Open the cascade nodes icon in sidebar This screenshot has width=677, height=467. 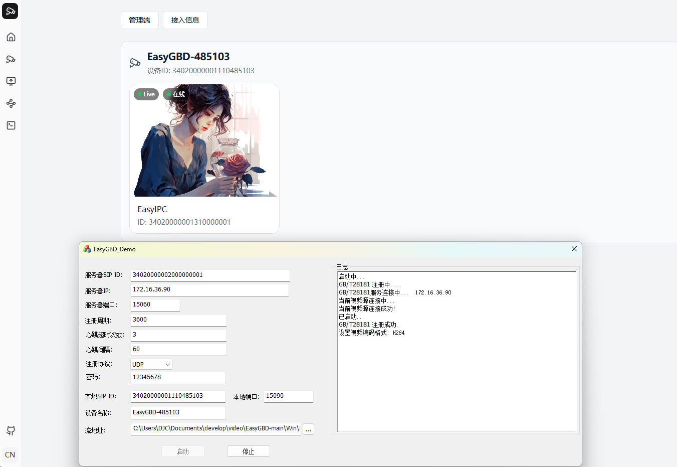pos(11,103)
